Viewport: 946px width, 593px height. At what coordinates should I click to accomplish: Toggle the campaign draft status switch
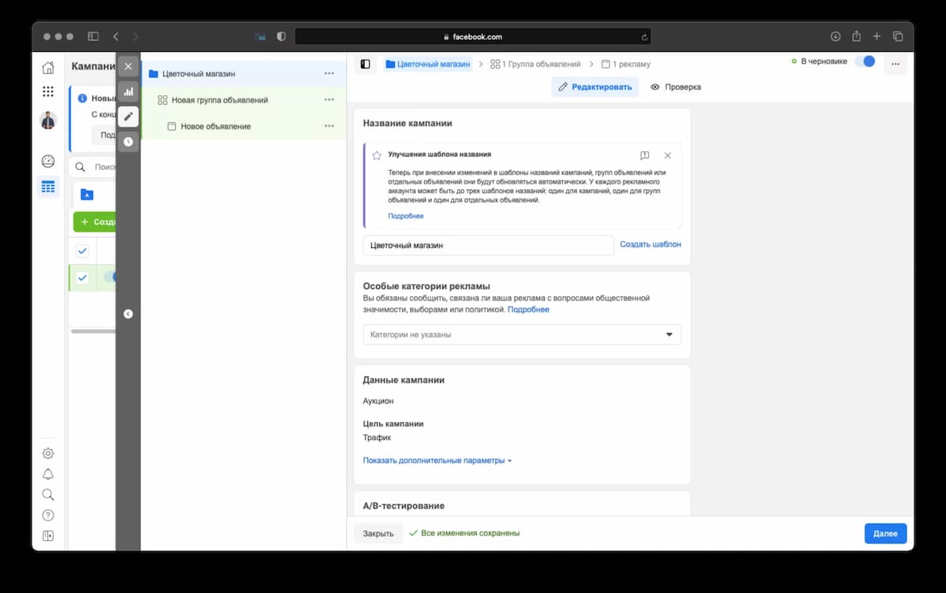[865, 61]
